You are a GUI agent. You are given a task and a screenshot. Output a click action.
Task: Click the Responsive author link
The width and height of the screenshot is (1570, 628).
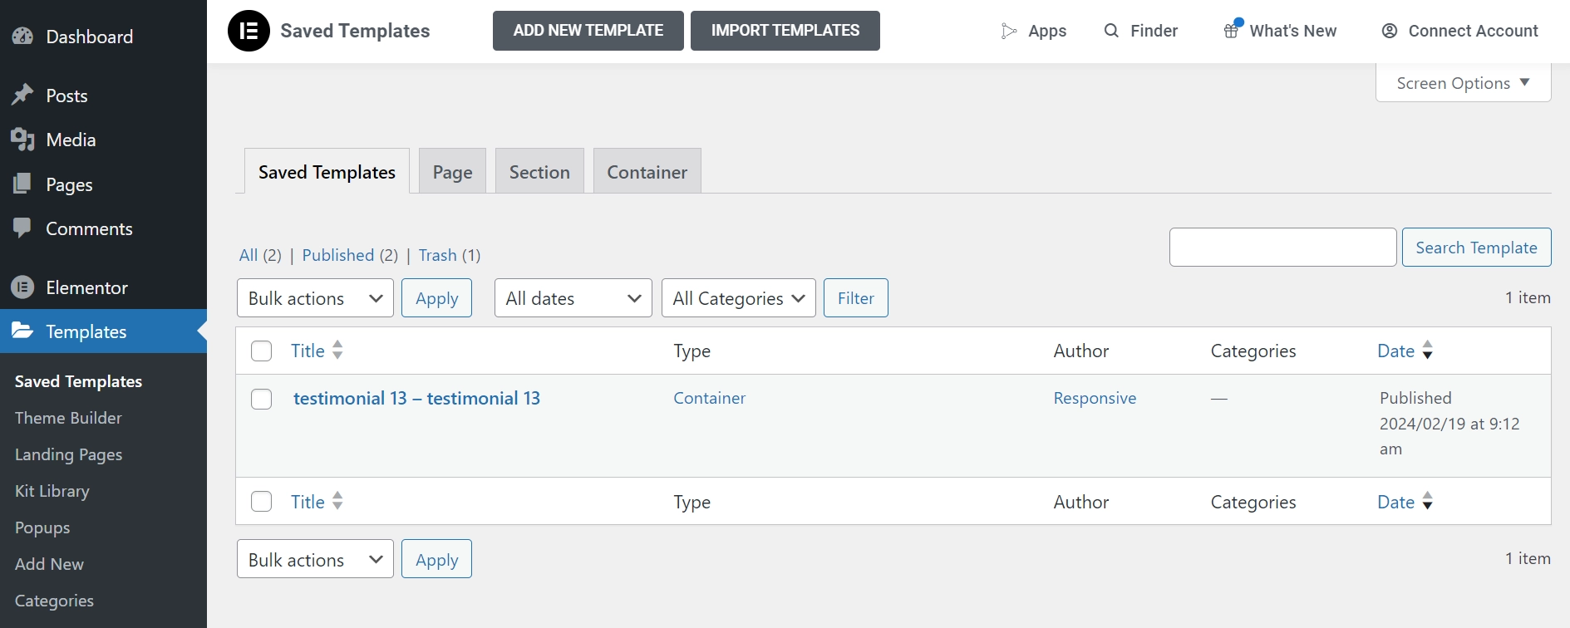click(1095, 398)
